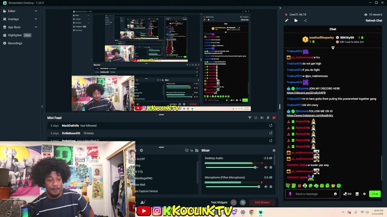Open Chrome from the taskbar
387x217 pixels.
(x=252, y=212)
